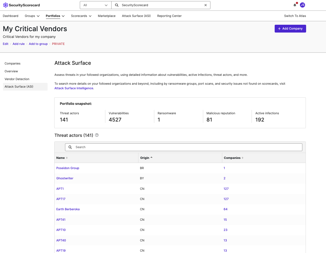Click companies count 127 in APT17 row
The image size is (326, 253).
(226, 199)
